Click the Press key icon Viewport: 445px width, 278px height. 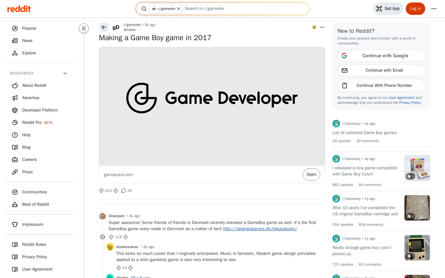[x=15, y=172]
